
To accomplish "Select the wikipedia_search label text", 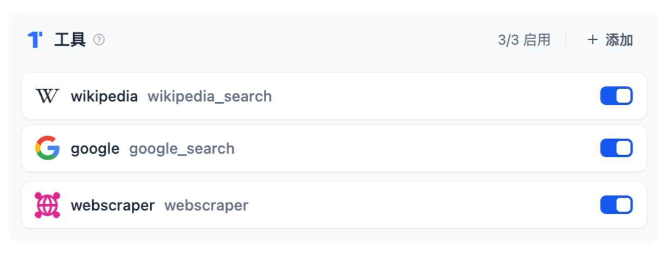I will click(210, 97).
